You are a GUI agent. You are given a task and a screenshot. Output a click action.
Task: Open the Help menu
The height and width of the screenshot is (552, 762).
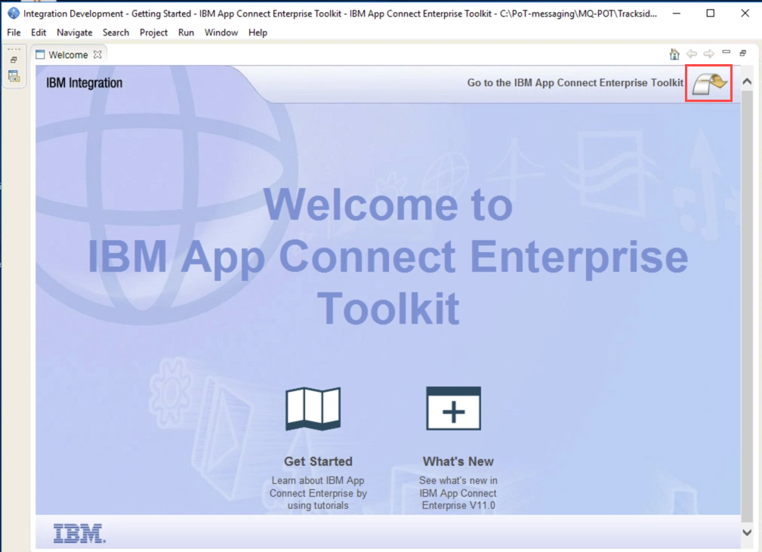click(x=258, y=32)
